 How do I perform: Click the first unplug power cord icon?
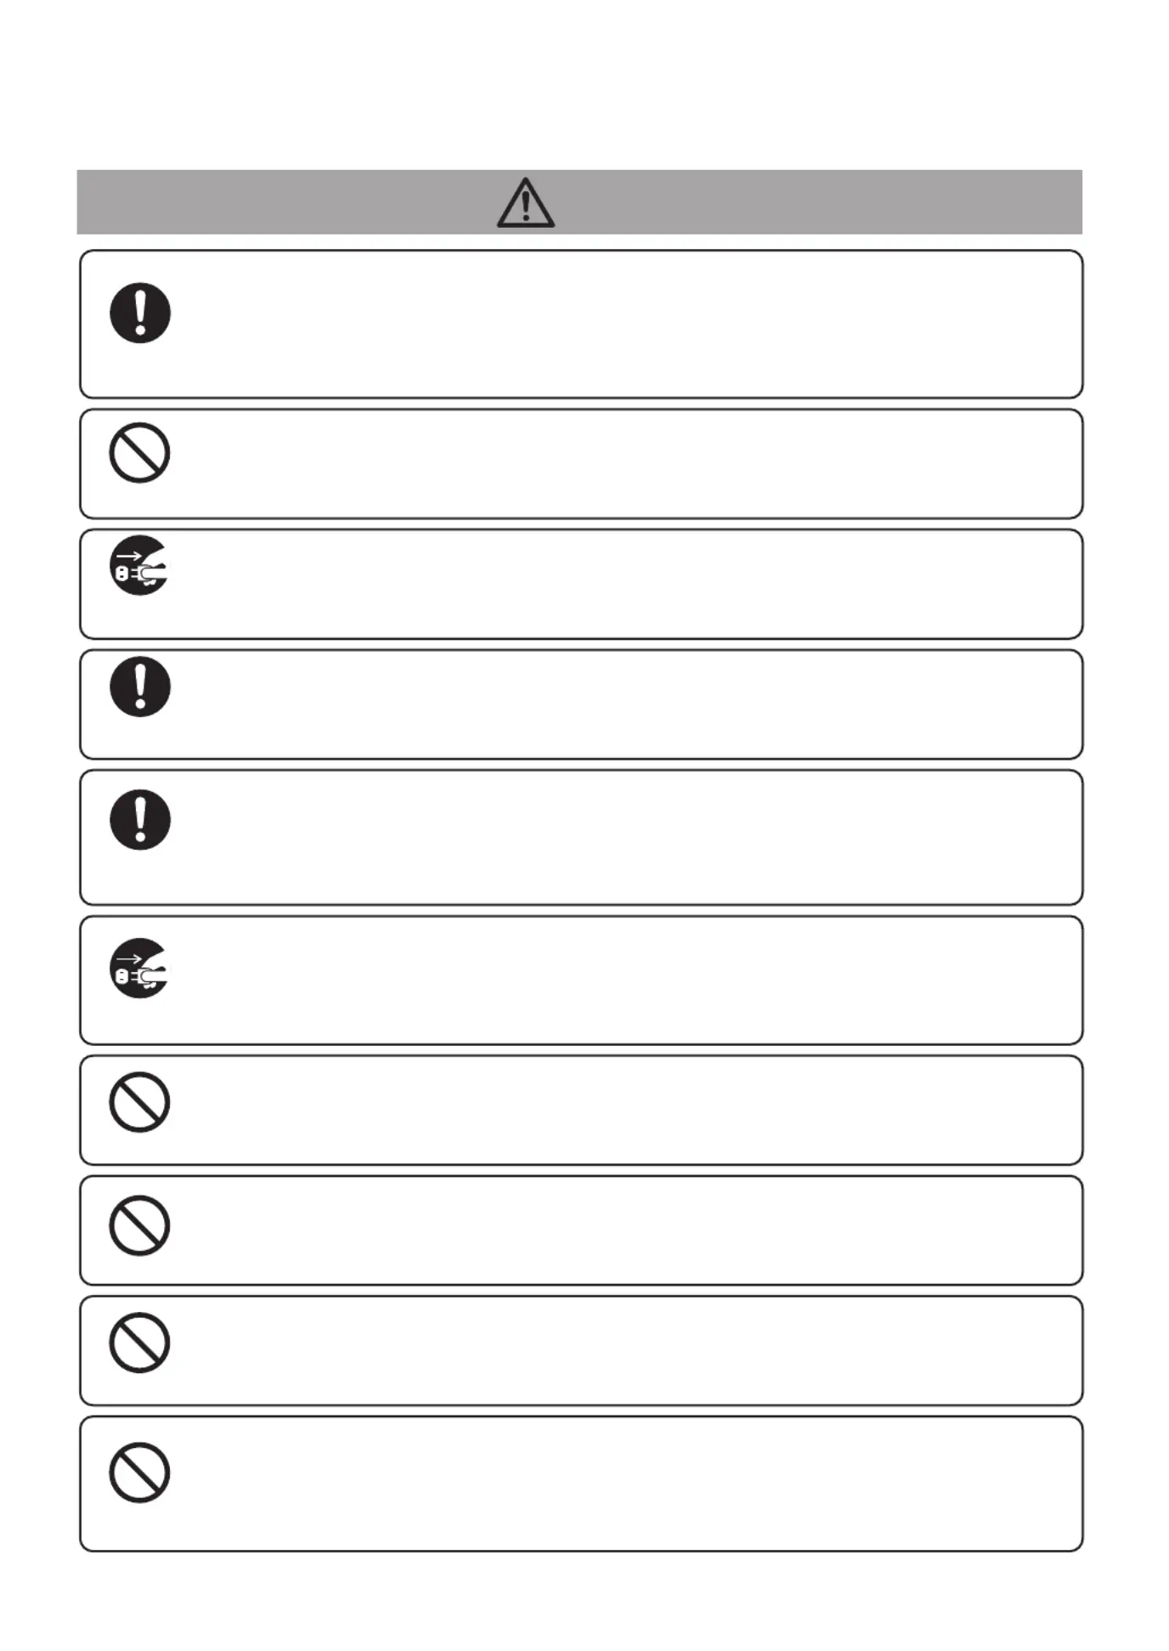(x=139, y=565)
